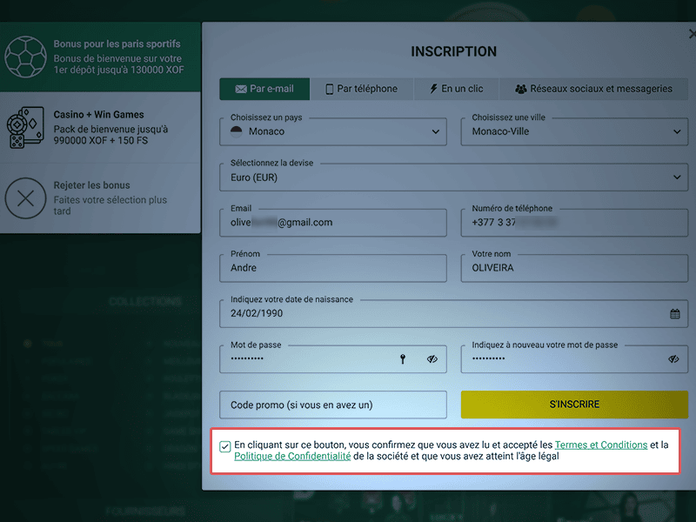
Task: Click the Monaco flag icon
Action: pyautogui.click(x=237, y=131)
